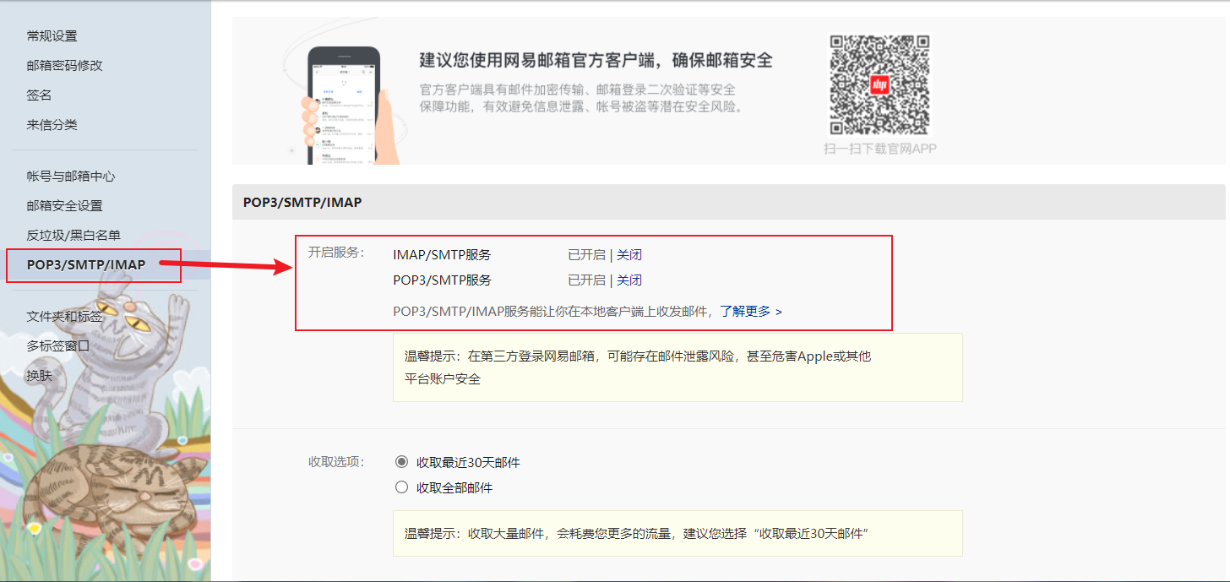Click 关闭 for POP3/SMTP服务
1230x582 pixels.
[x=629, y=280]
